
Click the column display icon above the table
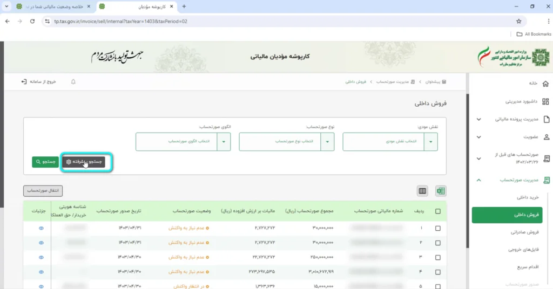click(422, 191)
